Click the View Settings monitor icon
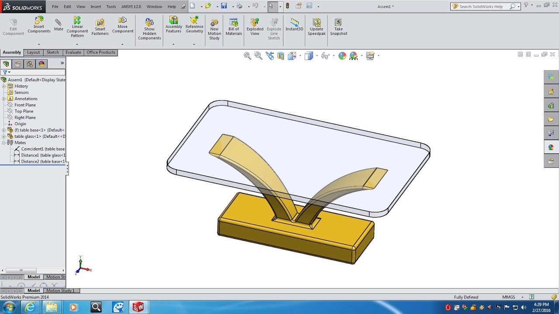 [x=370, y=55]
